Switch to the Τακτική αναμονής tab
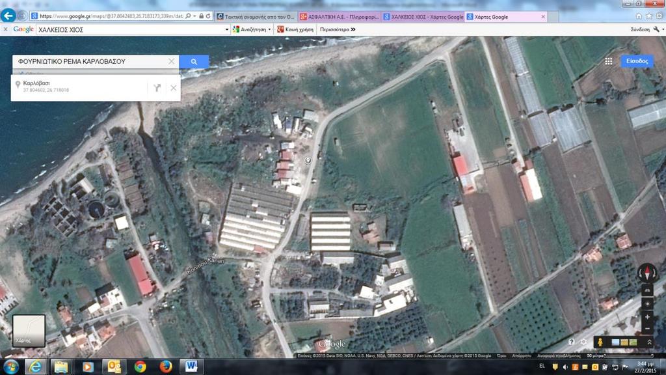Viewport: 666px width, 375px height. coord(256,16)
